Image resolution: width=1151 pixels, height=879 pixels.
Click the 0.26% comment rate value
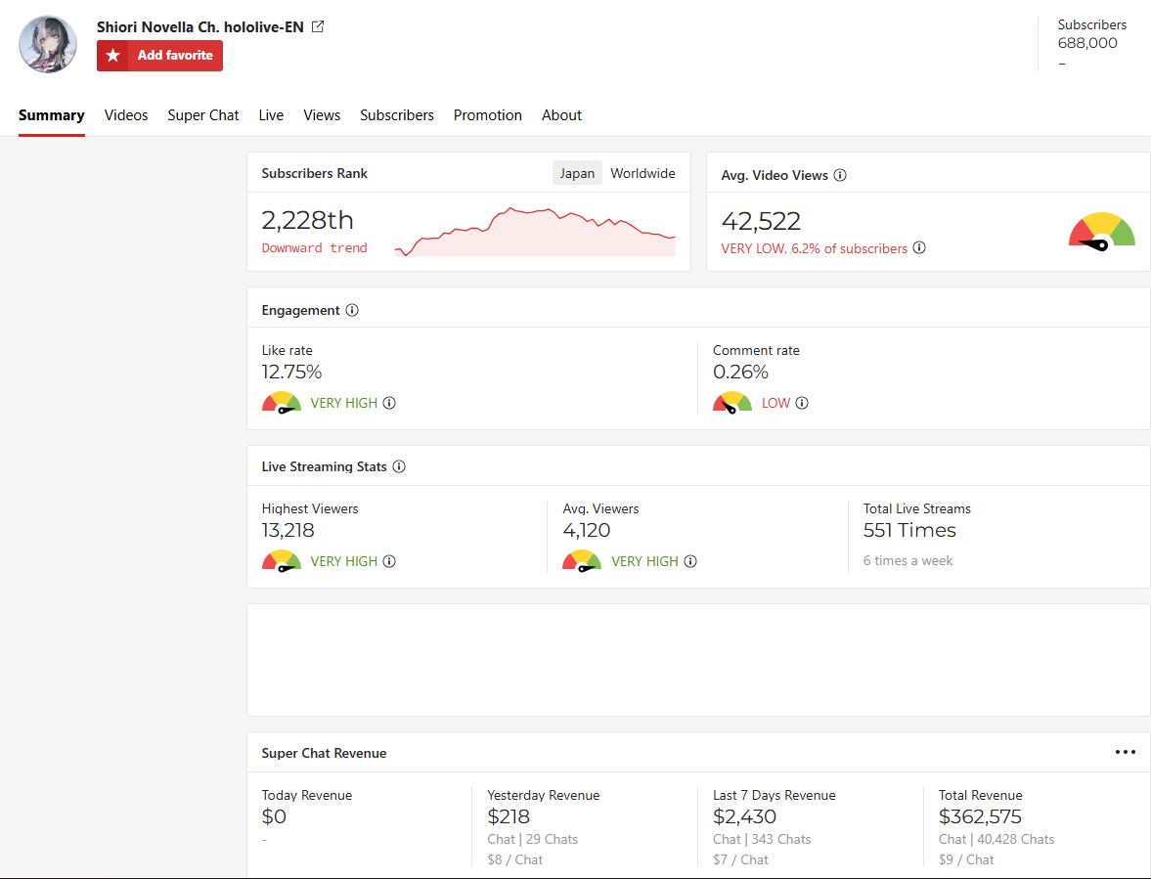coord(740,372)
